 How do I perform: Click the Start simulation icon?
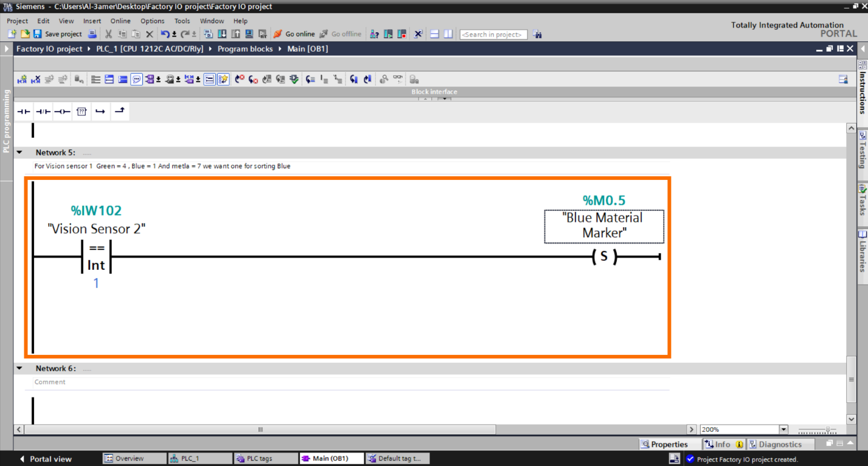point(249,34)
